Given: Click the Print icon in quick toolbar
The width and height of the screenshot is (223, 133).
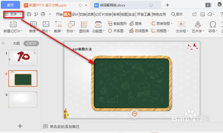Looking at the screenshot, I should coord(43,14).
